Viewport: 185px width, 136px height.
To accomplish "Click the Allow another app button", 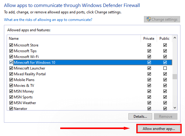I will pos(159,128).
